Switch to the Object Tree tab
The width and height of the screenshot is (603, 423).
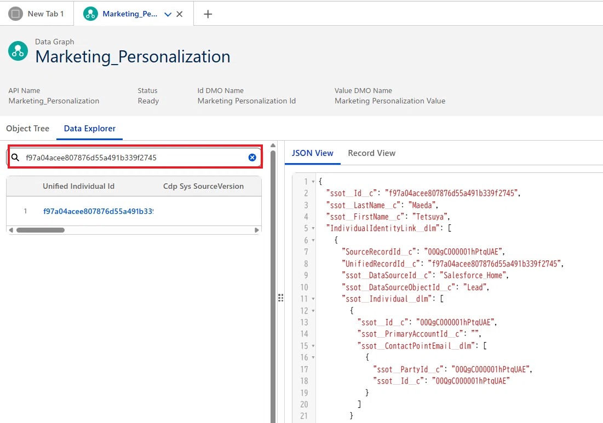click(28, 128)
